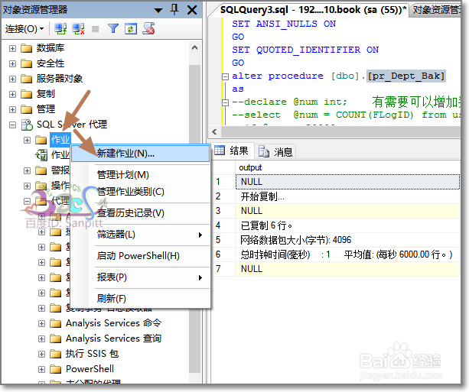
Task: Select the 数据库 tree label
Action: [x=50, y=48]
